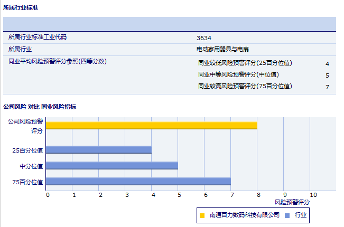Click the 所属行业标准工业代码 row label
Image resolution: width=344 pixels, height=227 pixels.
[38, 37]
